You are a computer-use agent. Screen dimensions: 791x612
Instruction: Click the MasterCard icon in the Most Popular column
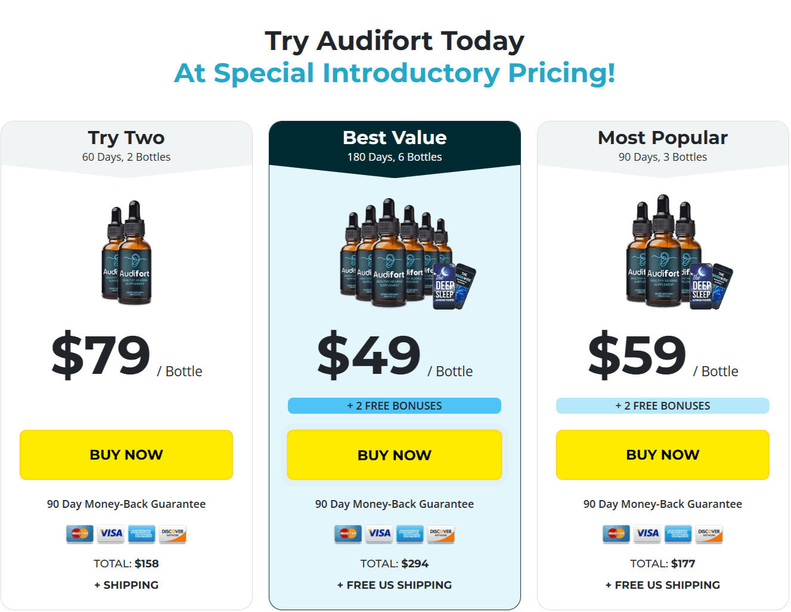[616, 534]
